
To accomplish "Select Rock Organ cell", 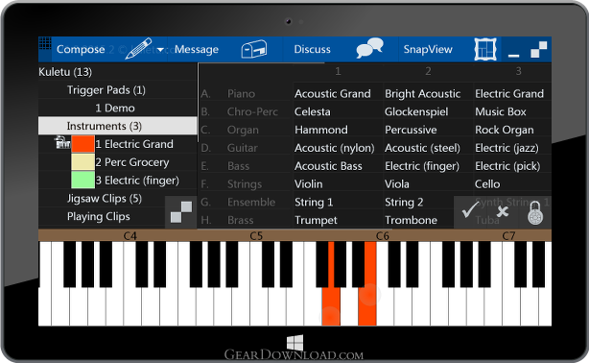I will pyautogui.click(x=505, y=130).
